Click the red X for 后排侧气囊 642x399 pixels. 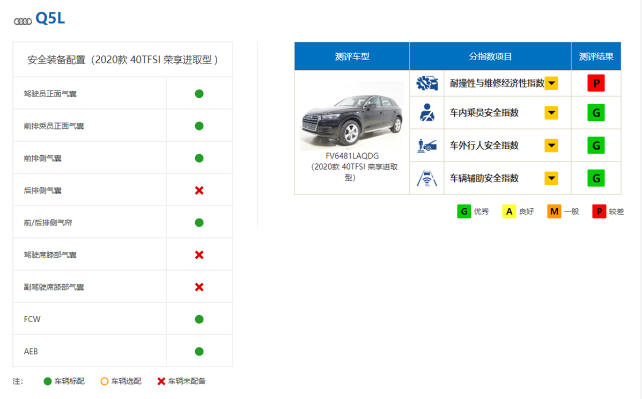(x=199, y=190)
